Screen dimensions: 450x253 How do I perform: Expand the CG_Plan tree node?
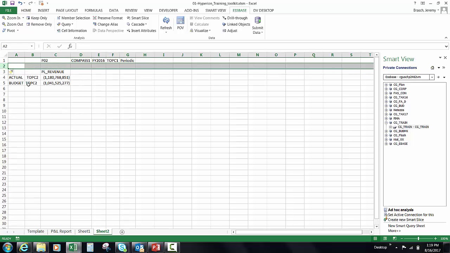click(x=386, y=85)
